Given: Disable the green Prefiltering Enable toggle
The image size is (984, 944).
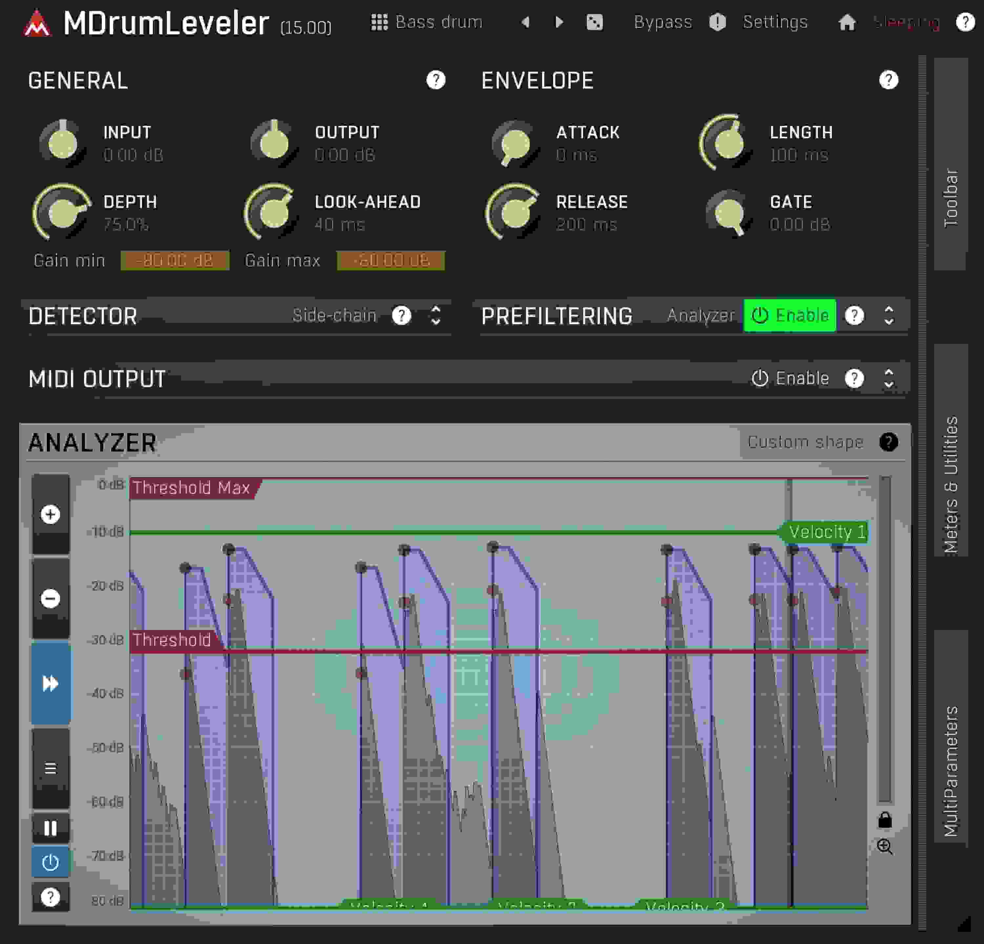Looking at the screenshot, I should click(x=790, y=315).
